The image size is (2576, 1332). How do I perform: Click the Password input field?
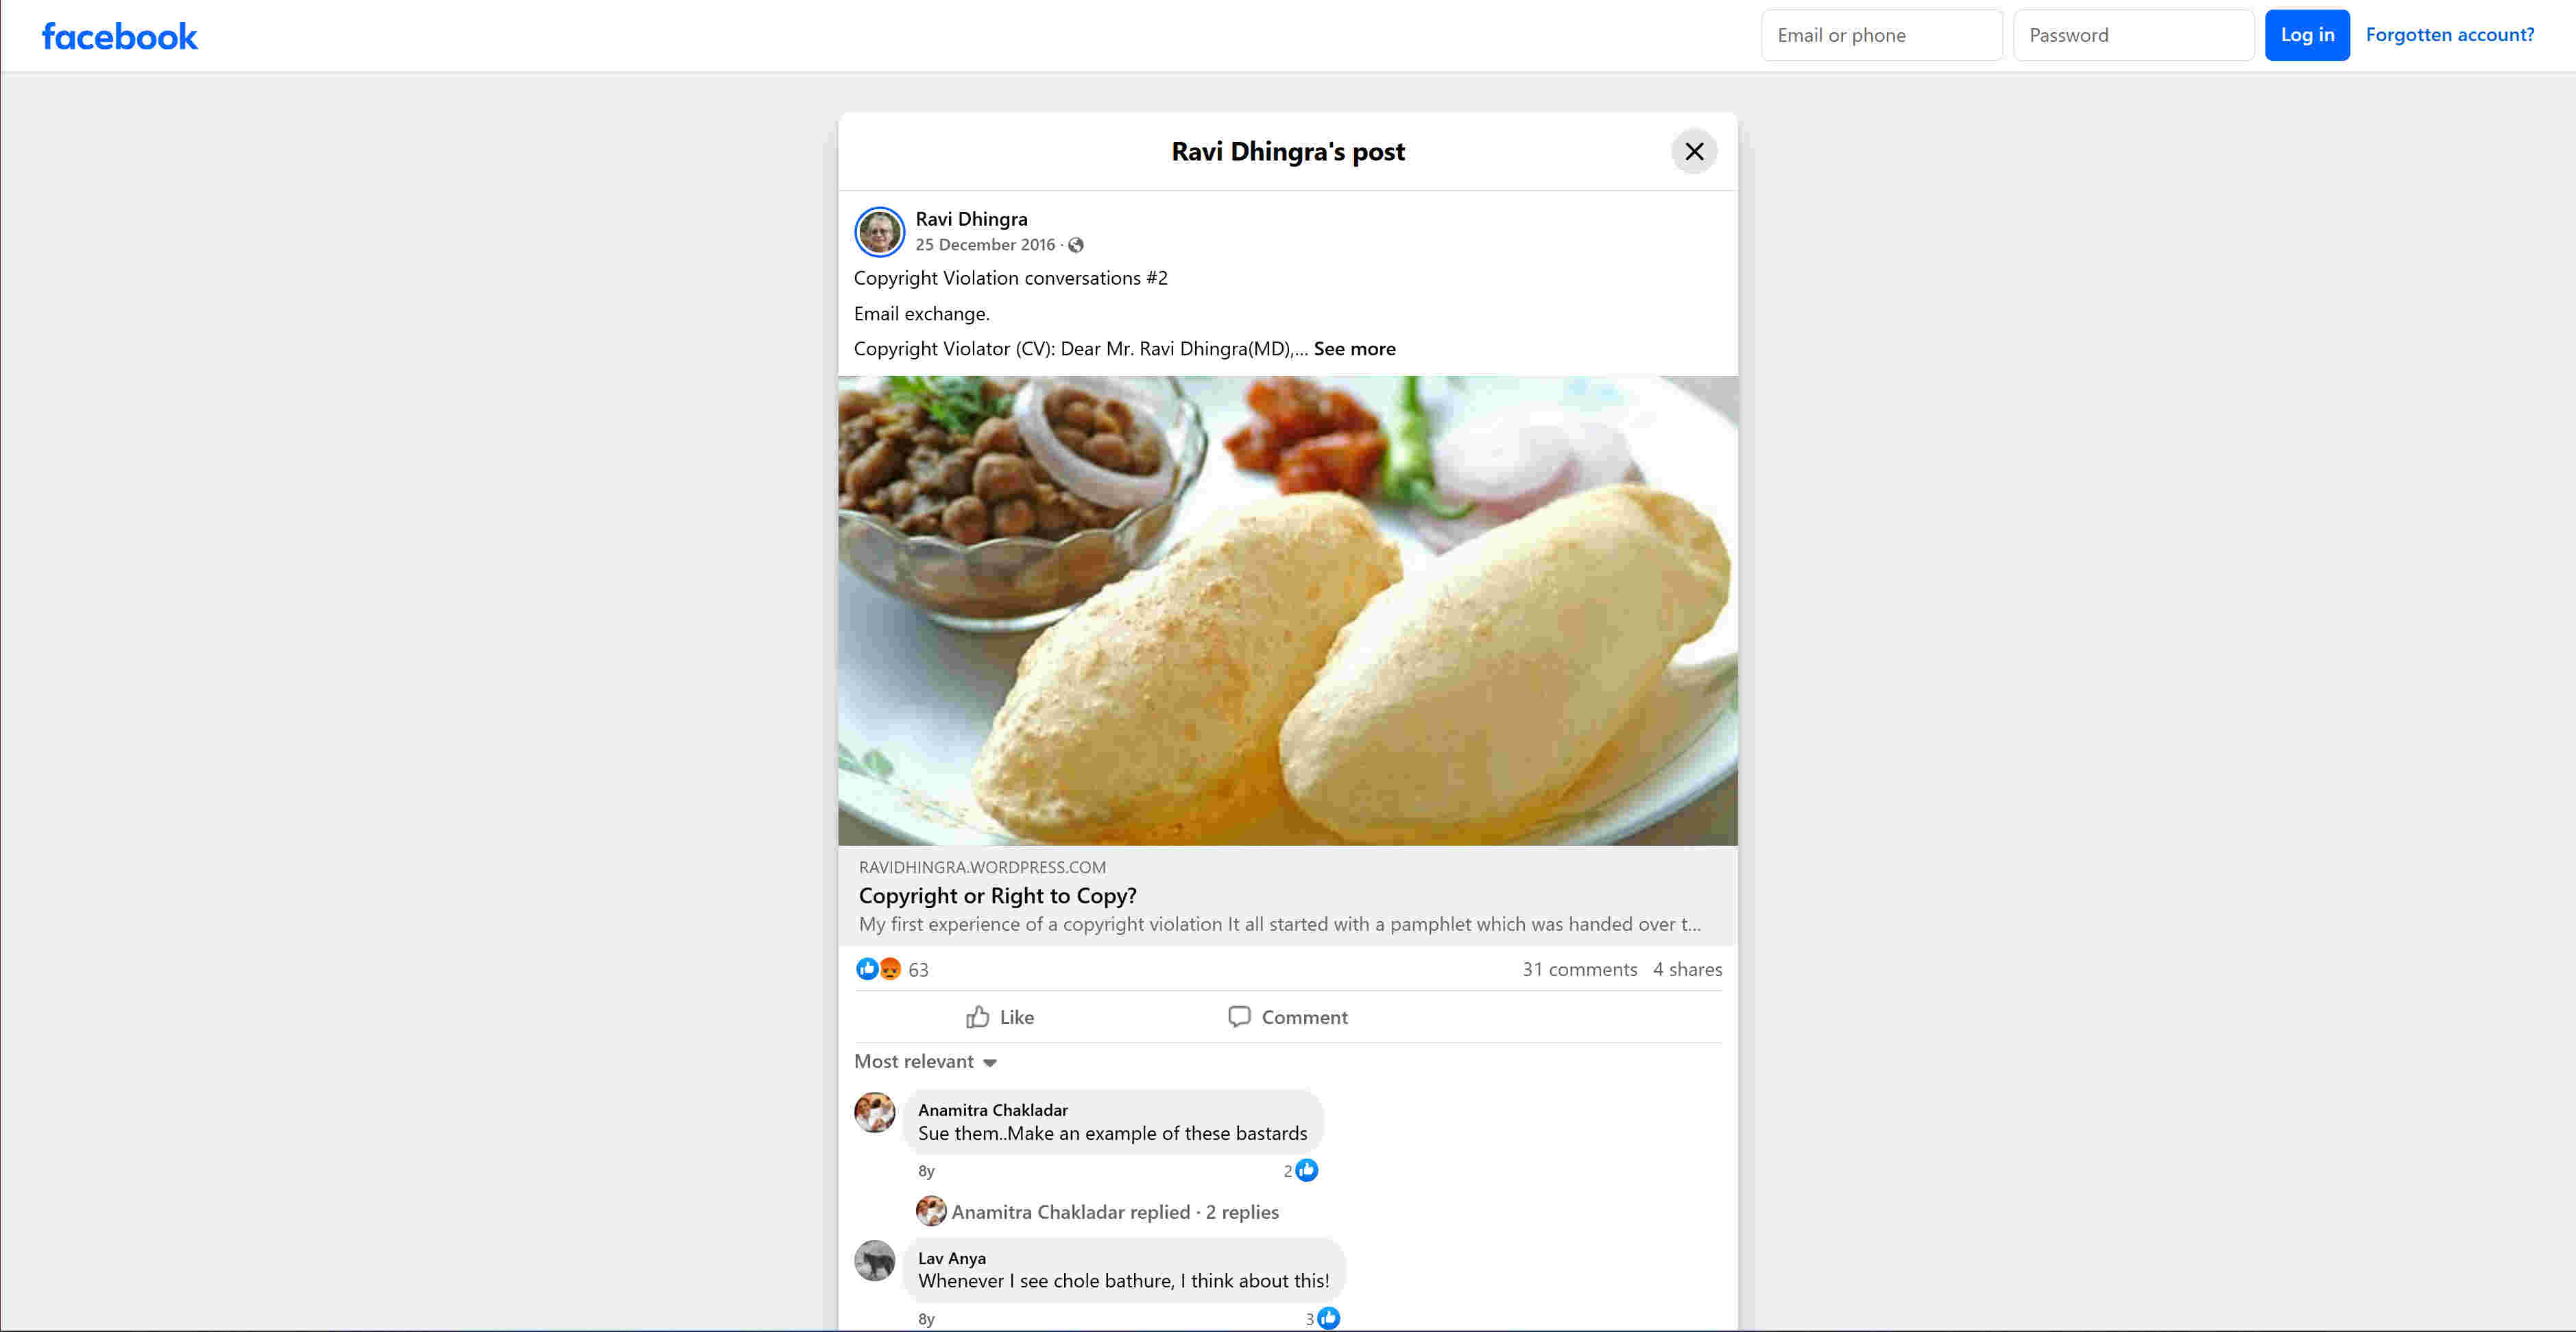tap(2132, 36)
